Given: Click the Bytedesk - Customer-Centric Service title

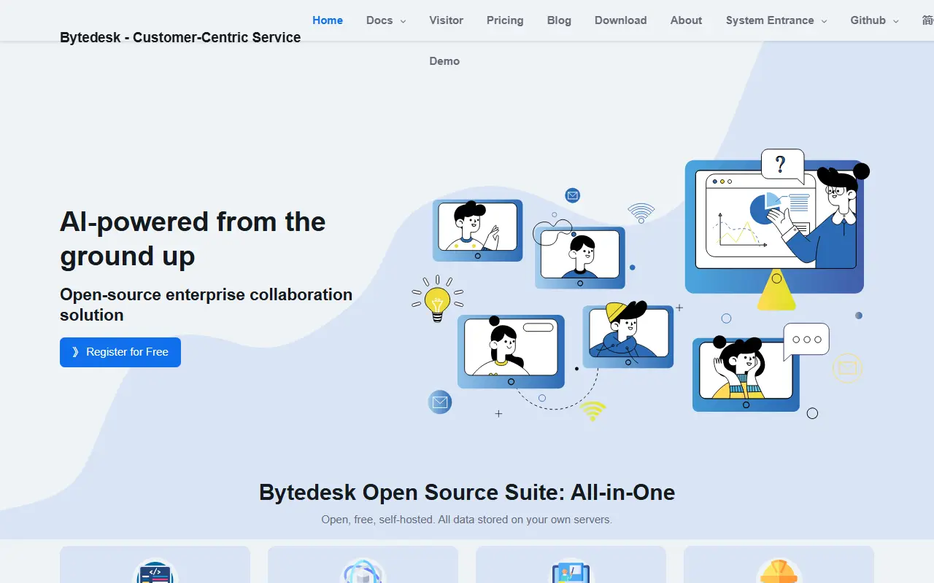Looking at the screenshot, I should (x=180, y=38).
